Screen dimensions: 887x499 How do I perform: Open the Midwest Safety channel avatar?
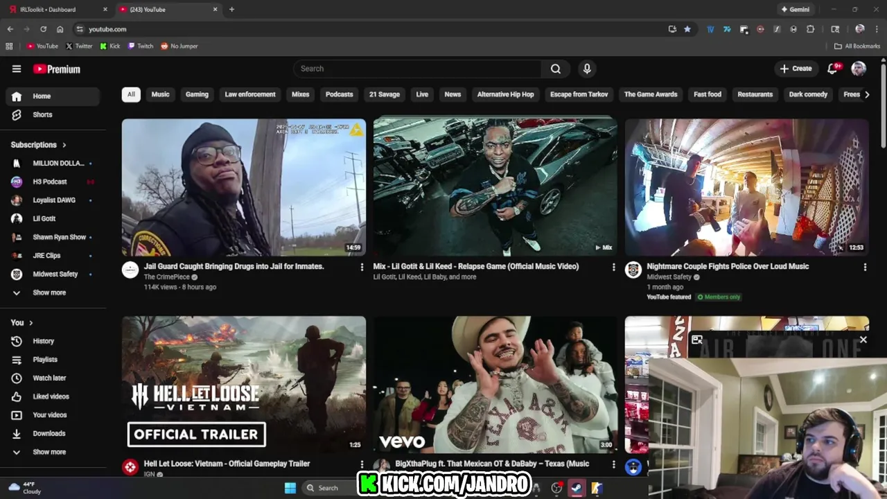click(633, 270)
